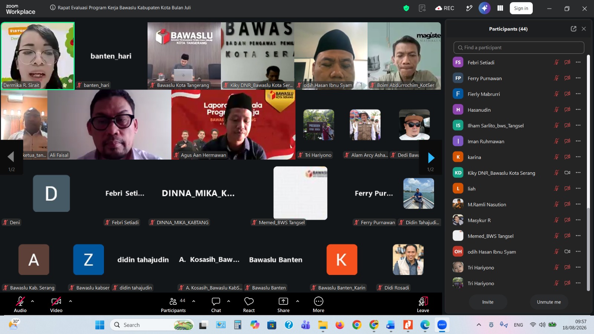Open meeting info icon beside the title
594x334 pixels.
click(53, 7)
